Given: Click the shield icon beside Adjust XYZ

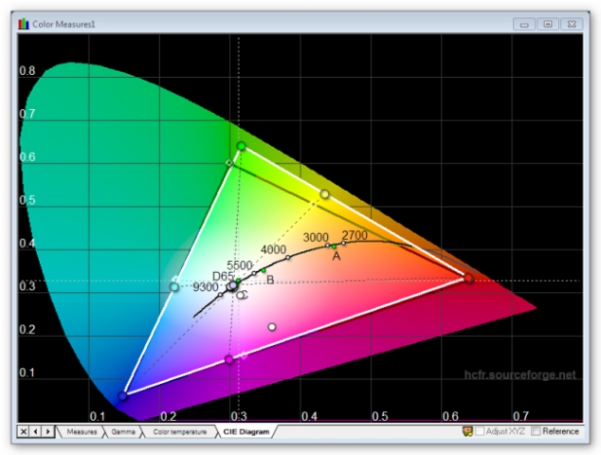Looking at the screenshot, I should pos(467,431).
